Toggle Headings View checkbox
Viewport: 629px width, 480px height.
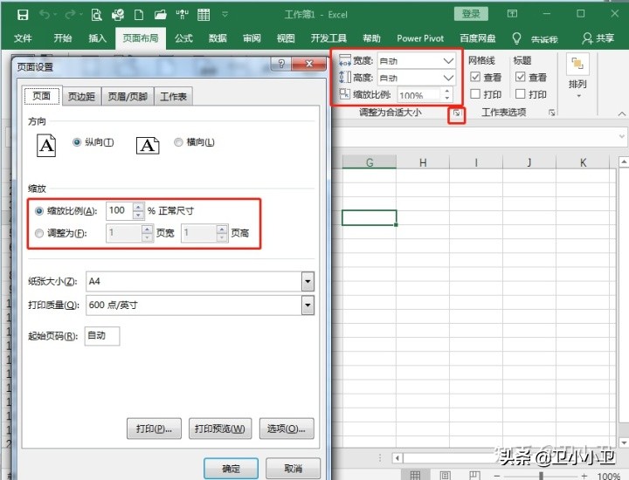tap(521, 77)
